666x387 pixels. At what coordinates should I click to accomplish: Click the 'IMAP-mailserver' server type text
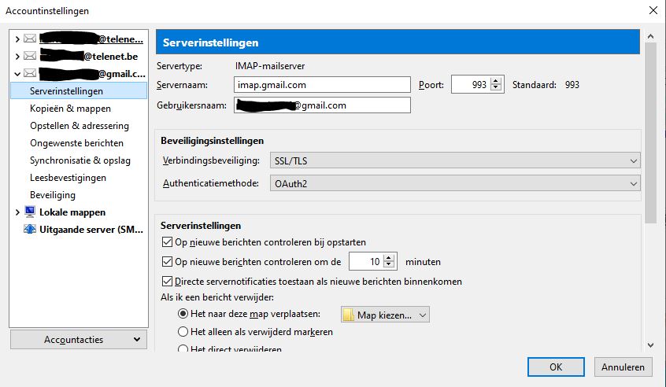click(x=270, y=66)
